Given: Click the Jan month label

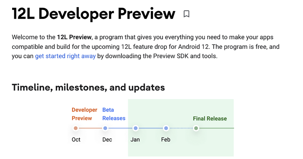Looking at the screenshot, I should [135, 140].
